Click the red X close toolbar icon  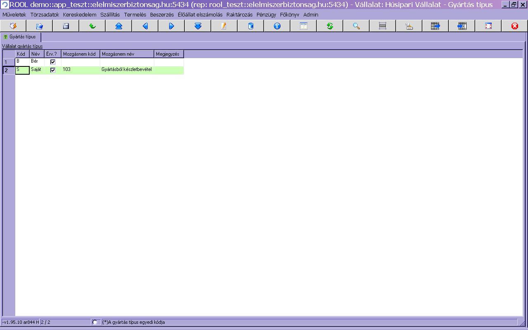[x=515, y=26]
